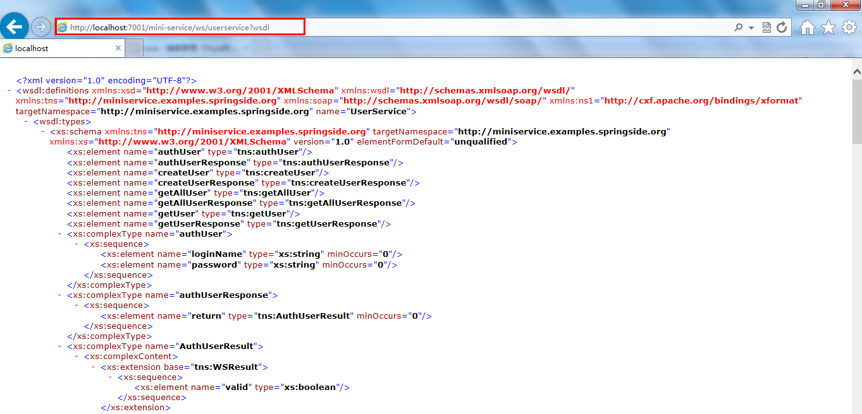Click xs:element name "getUserResponse" line

(x=229, y=223)
